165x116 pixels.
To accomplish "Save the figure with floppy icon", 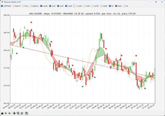I will (27, 113).
